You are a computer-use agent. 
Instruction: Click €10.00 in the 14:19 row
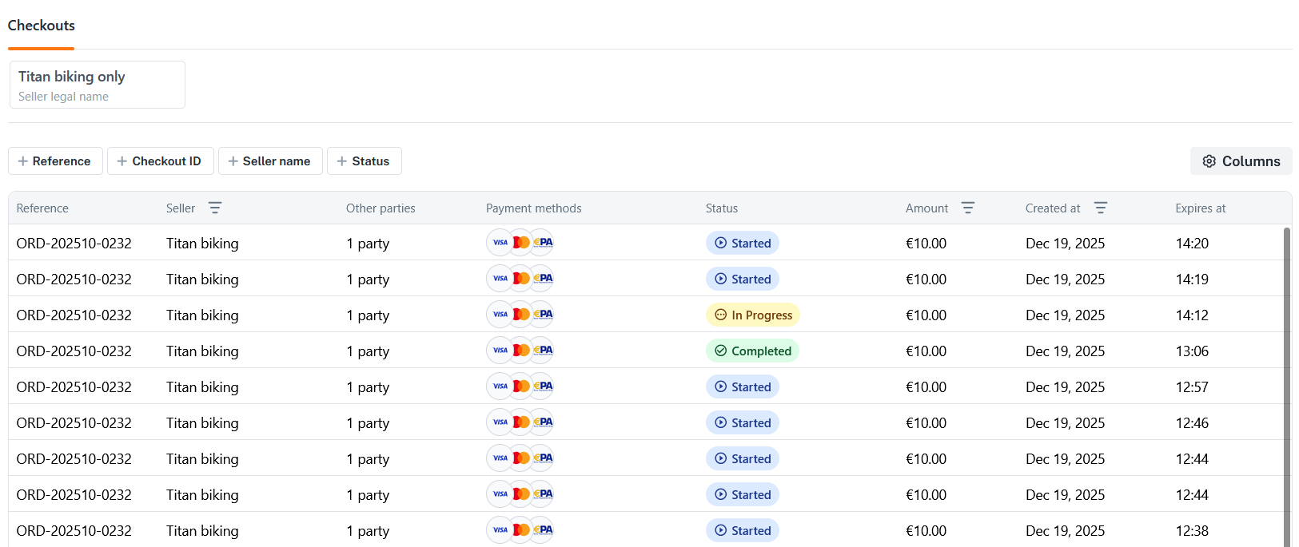926,279
